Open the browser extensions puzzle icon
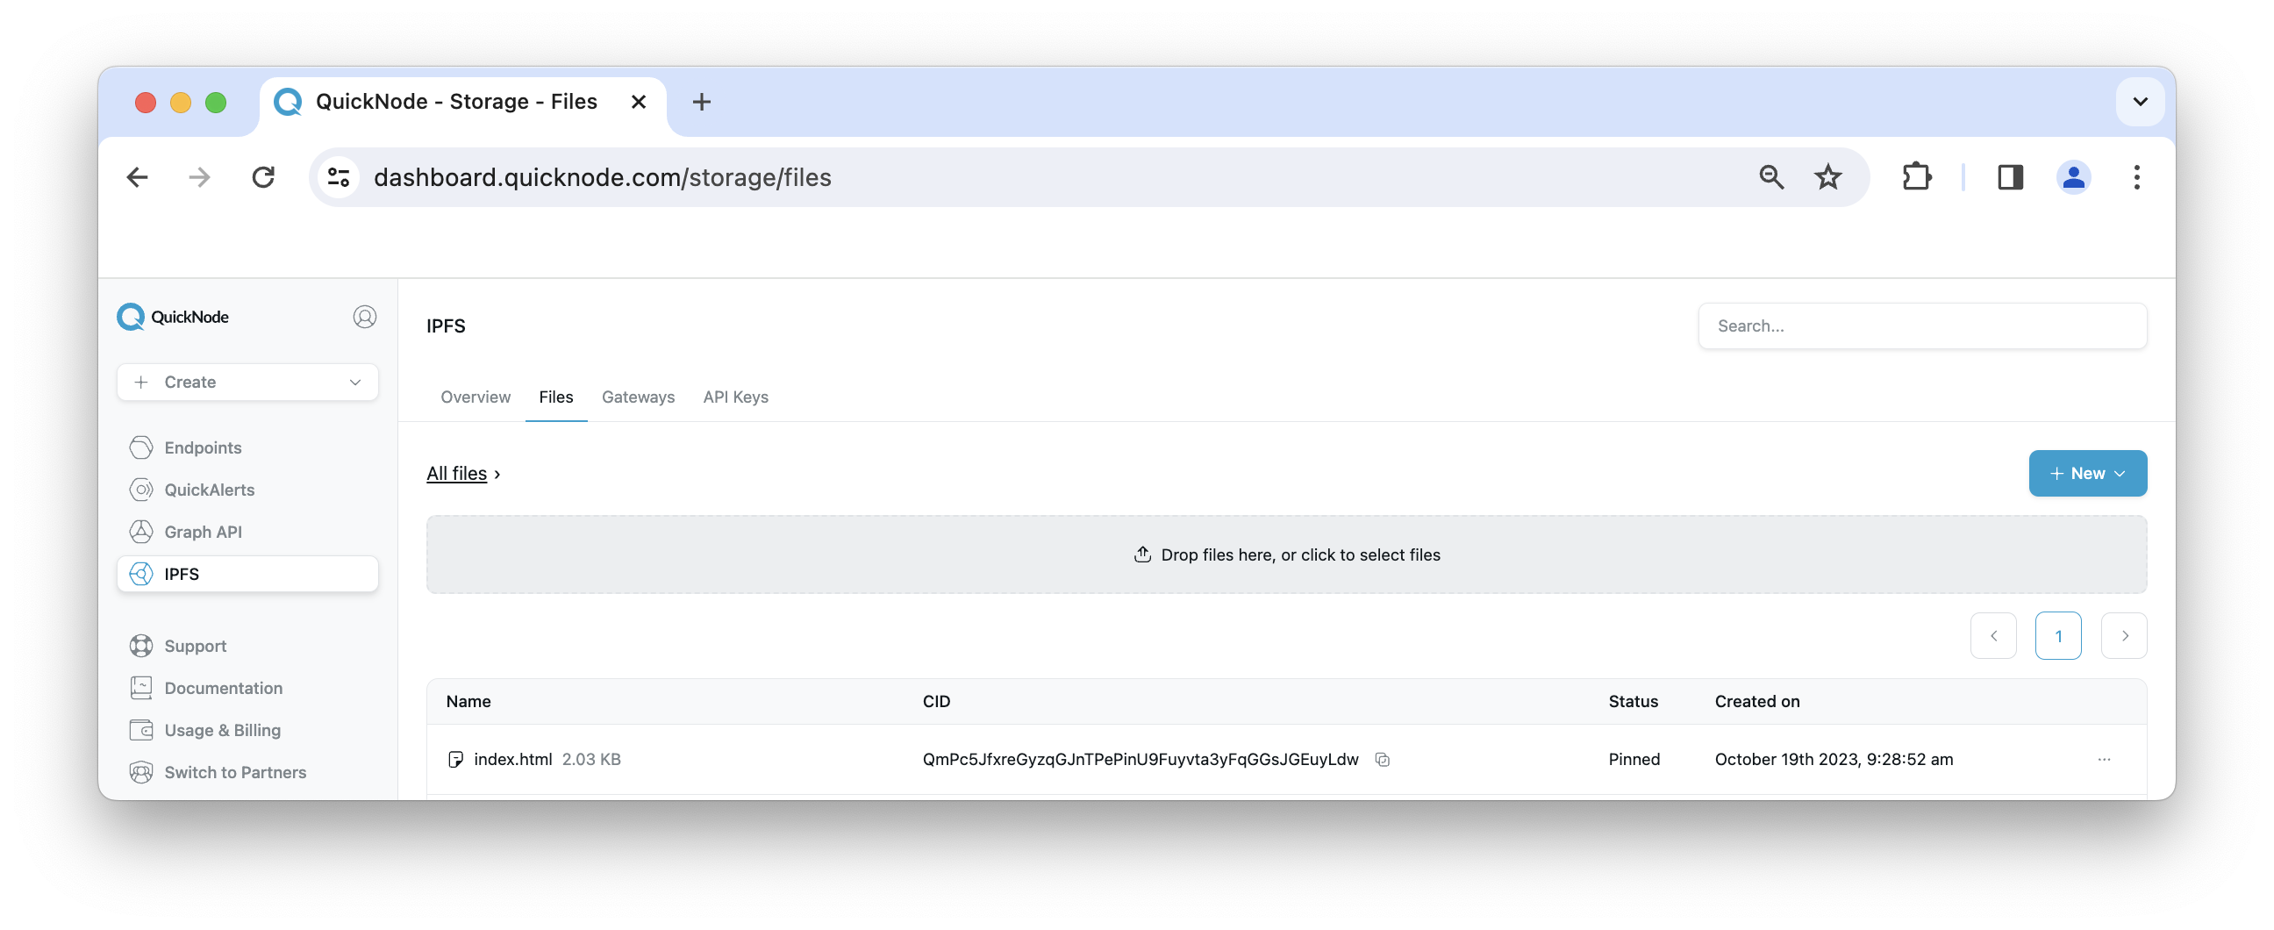This screenshot has height=930, width=2274. 1915,177
